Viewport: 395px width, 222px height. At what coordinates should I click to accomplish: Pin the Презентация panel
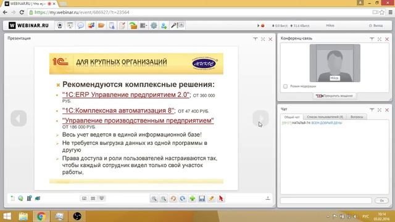tap(256, 39)
